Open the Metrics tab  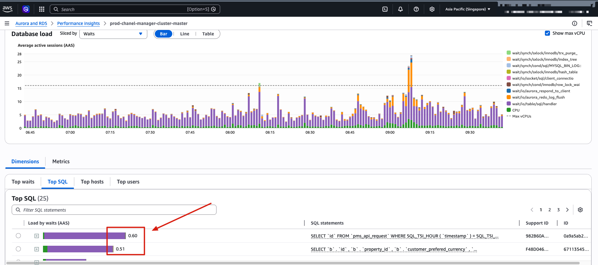61,161
